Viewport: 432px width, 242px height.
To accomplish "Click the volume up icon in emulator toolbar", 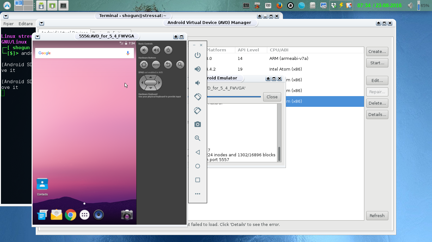I will click(197, 69).
